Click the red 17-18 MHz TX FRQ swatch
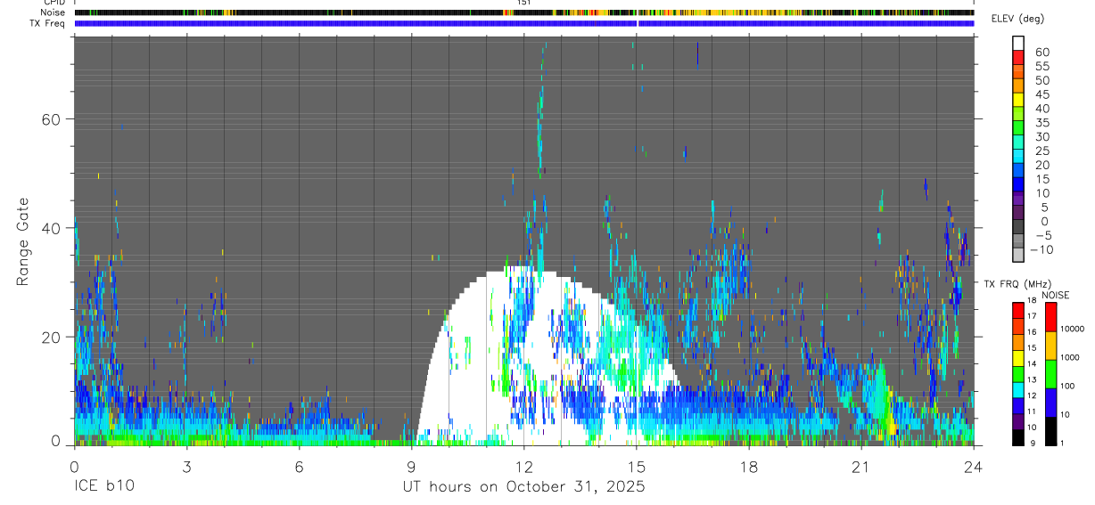 1017,311
